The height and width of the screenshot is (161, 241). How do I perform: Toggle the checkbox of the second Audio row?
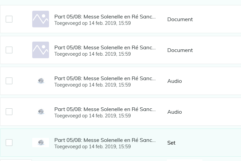9,112
